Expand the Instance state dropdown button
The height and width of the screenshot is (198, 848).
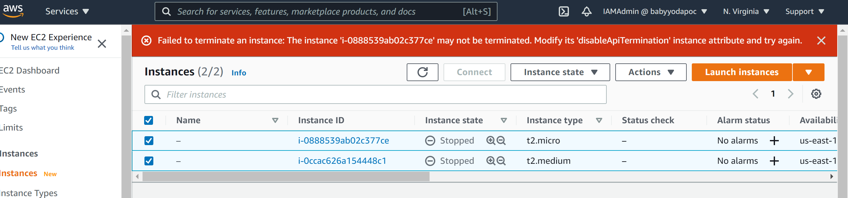560,72
